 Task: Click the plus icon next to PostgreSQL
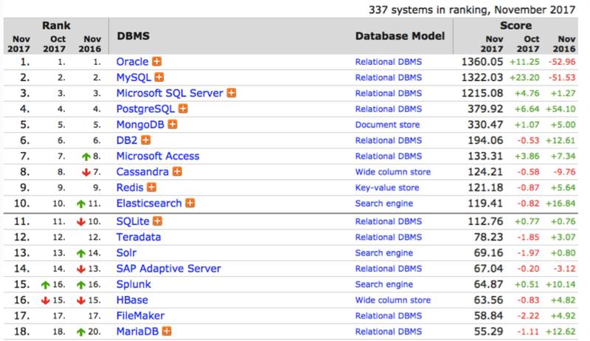point(184,109)
